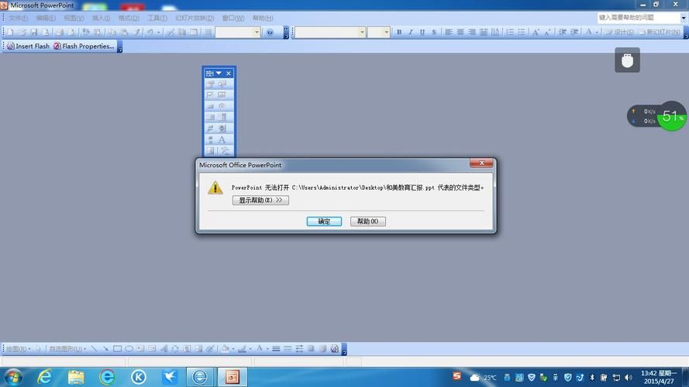The height and width of the screenshot is (387, 689).
Task: Open the 编辑(E) menu
Action: [x=46, y=18]
